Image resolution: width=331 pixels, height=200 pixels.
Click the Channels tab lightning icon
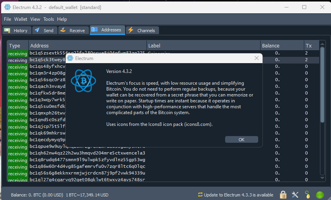(131, 30)
